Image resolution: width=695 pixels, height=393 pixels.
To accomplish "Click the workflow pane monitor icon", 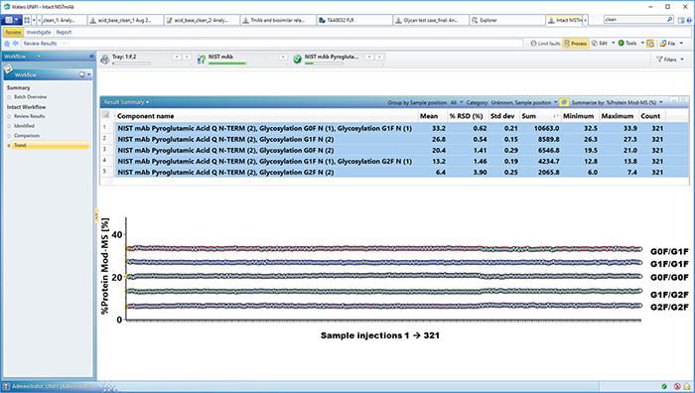I will click(82, 74).
